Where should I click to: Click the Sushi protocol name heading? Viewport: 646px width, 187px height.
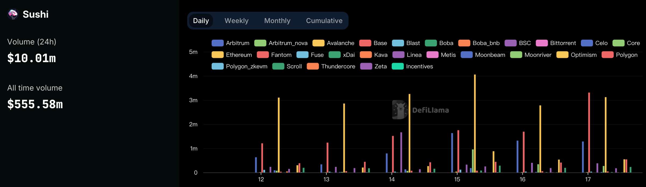[36, 14]
